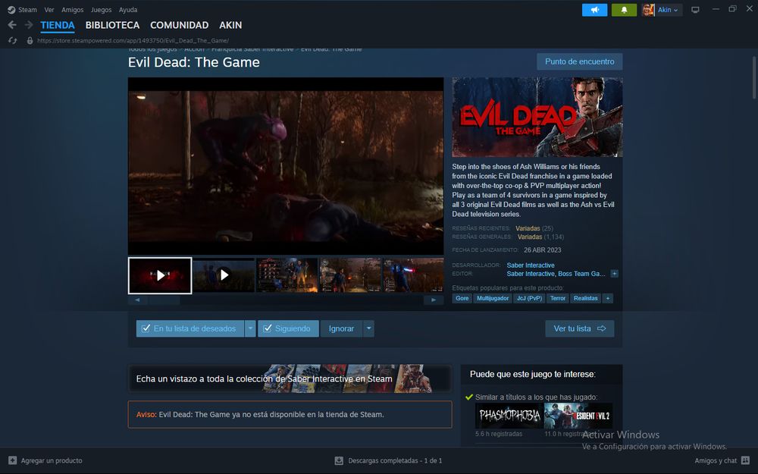The width and height of the screenshot is (758, 474).
Task: Select the third screenshot thumbnail
Action: coord(287,275)
